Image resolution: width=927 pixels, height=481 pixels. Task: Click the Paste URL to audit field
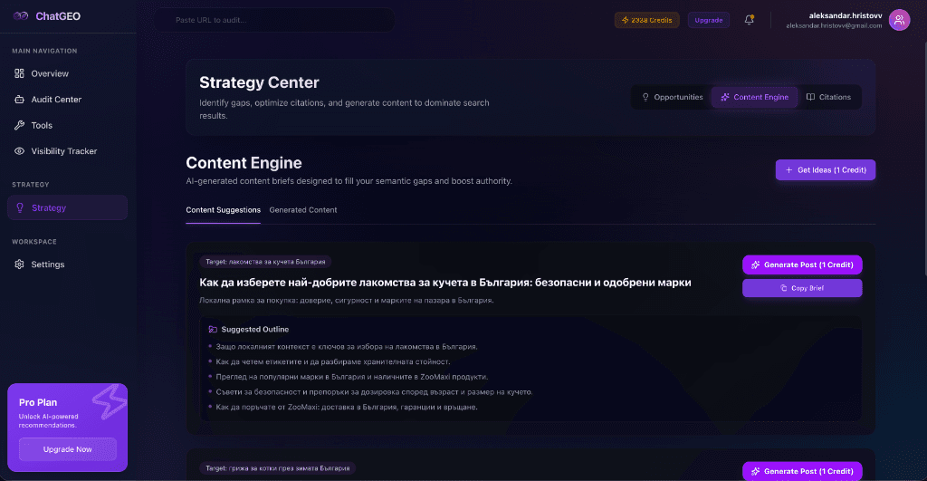[x=275, y=20]
